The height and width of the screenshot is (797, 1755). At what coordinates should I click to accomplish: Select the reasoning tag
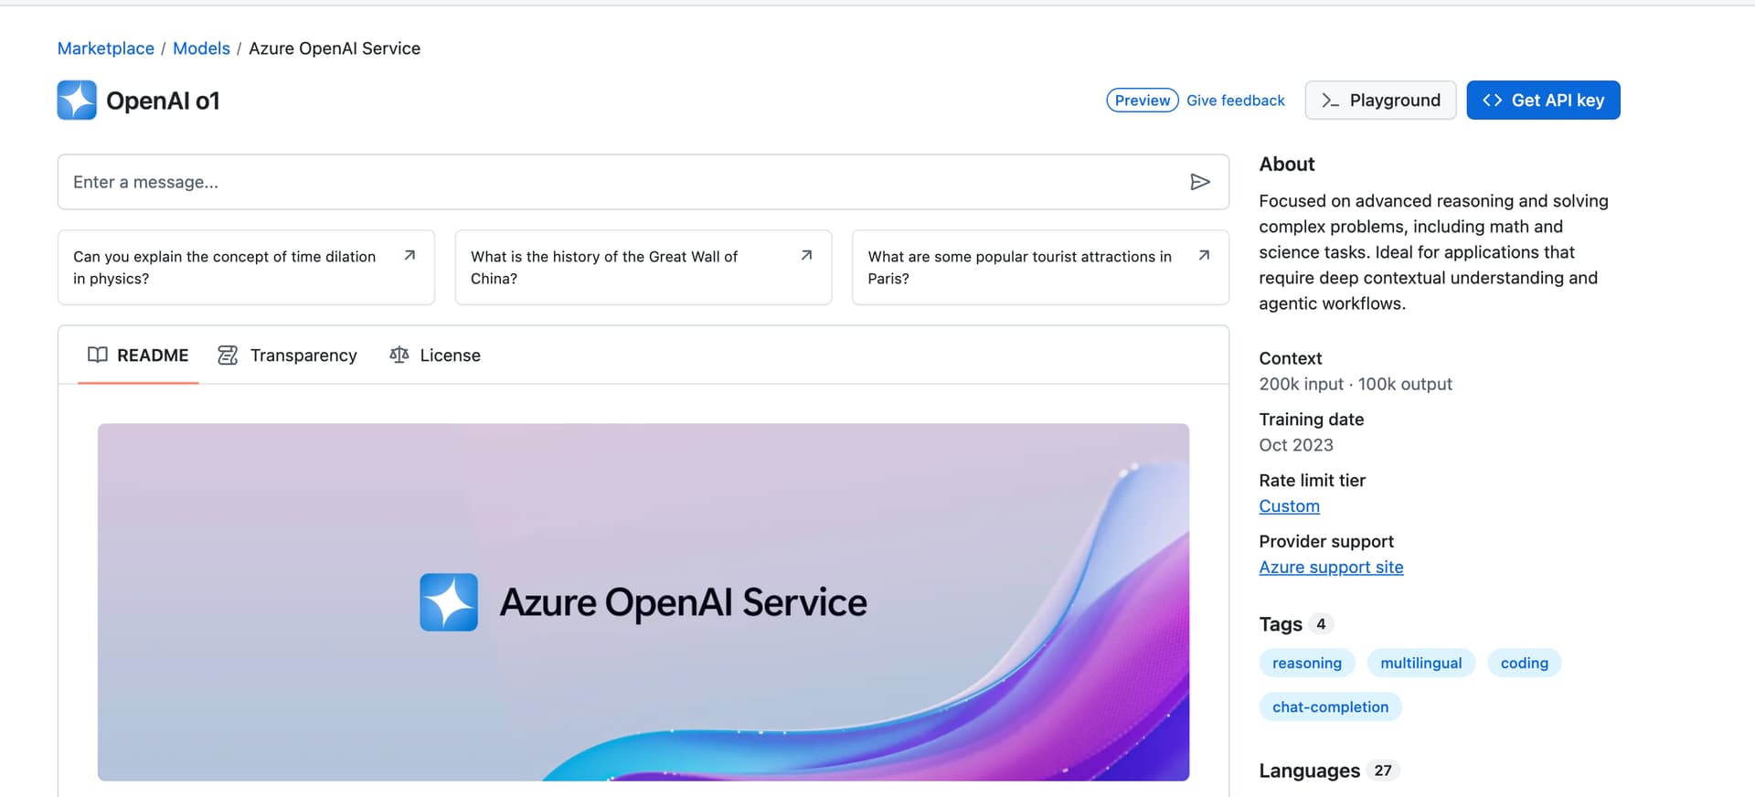click(1307, 664)
